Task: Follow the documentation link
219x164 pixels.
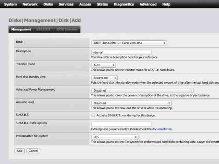Action: point(162,129)
